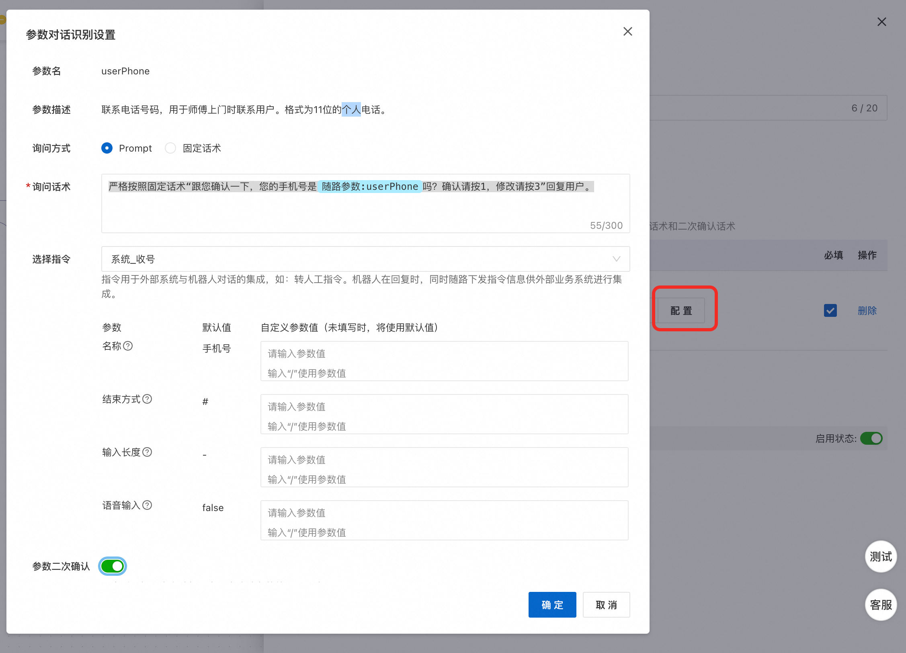Click the 确定 button
This screenshot has width=906, height=653.
click(x=552, y=605)
